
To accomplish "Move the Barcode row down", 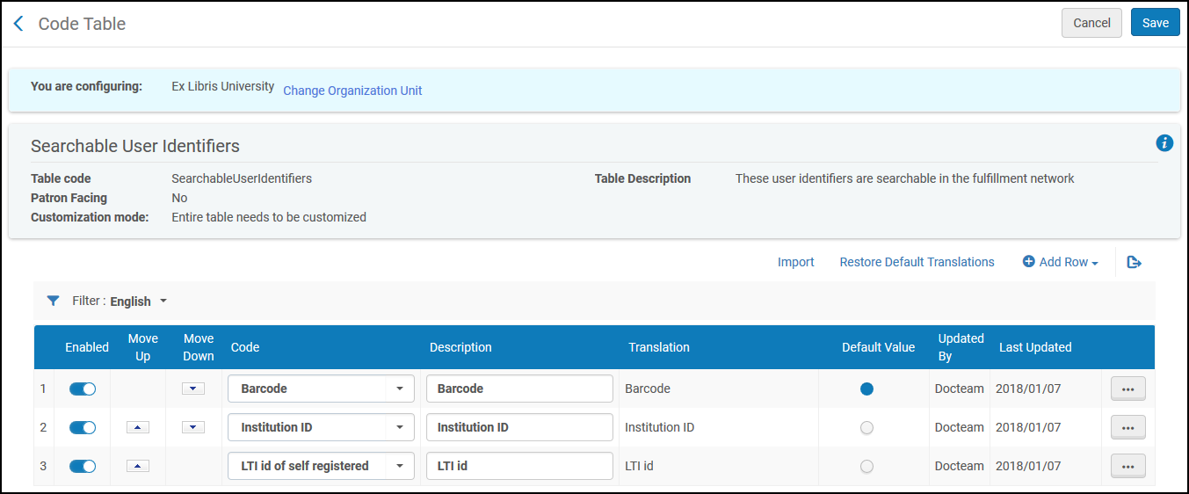I will [x=192, y=389].
